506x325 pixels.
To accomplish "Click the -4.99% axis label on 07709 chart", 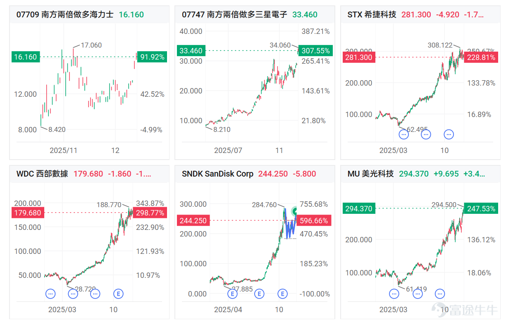I will point(151,129).
